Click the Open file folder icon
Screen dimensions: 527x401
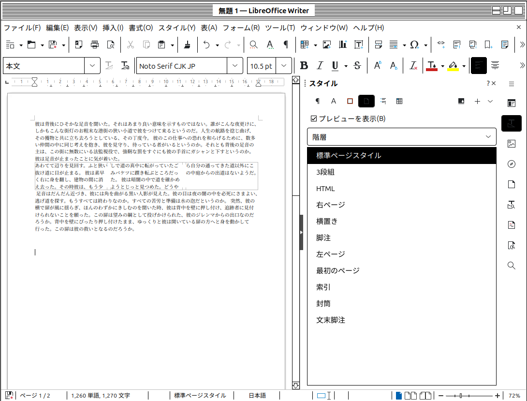point(31,45)
